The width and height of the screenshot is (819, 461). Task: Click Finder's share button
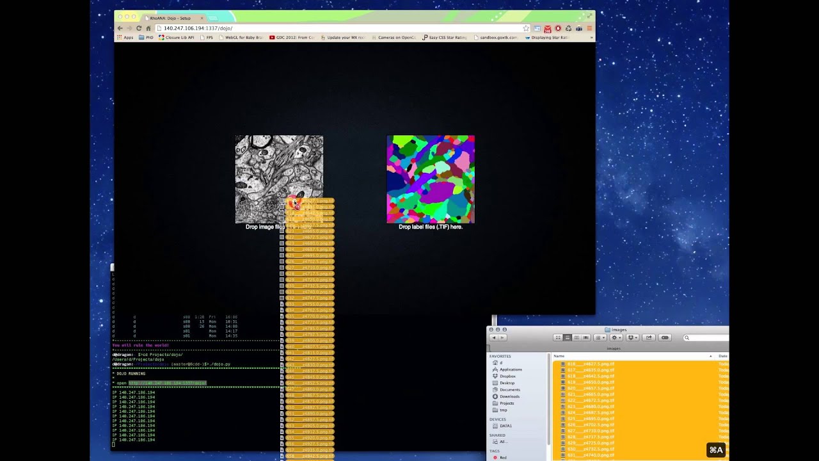649,337
